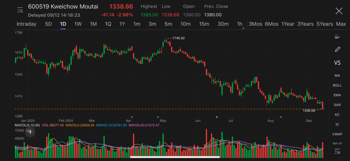Expand the MAVOL(5,10,20) indicator label
350x161 pixels.
[27, 125]
